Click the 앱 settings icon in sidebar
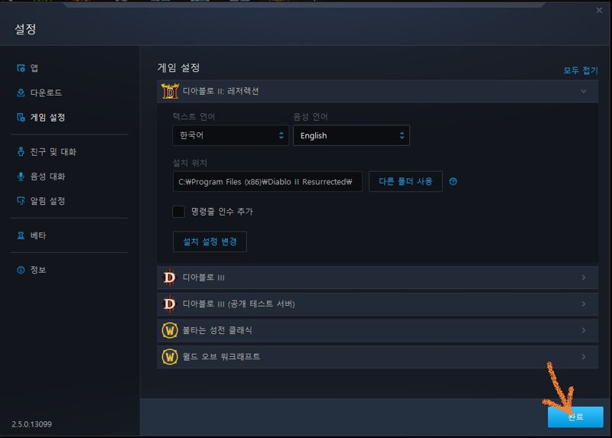612x438 pixels. pyautogui.click(x=21, y=68)
